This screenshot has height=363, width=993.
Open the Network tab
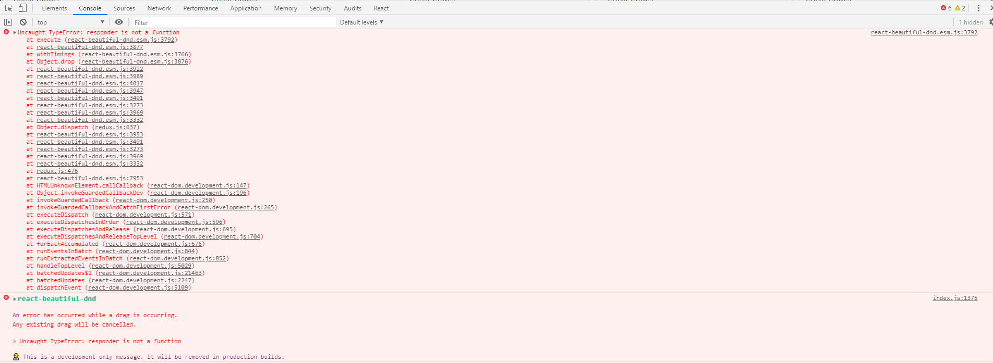pos(159,8)
